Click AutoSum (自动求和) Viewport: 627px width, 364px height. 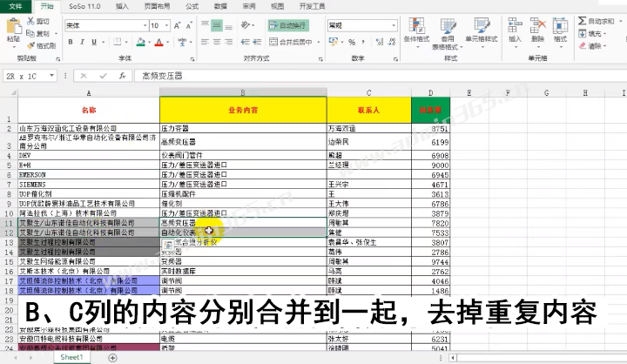pyautogui.click(x=597, y=21)
